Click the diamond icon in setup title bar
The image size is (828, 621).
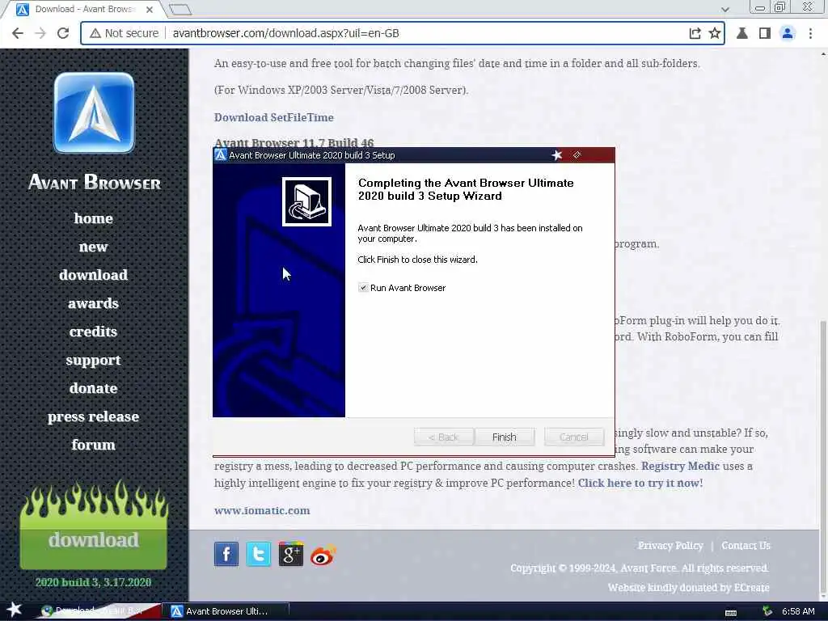tap(577, 154)
